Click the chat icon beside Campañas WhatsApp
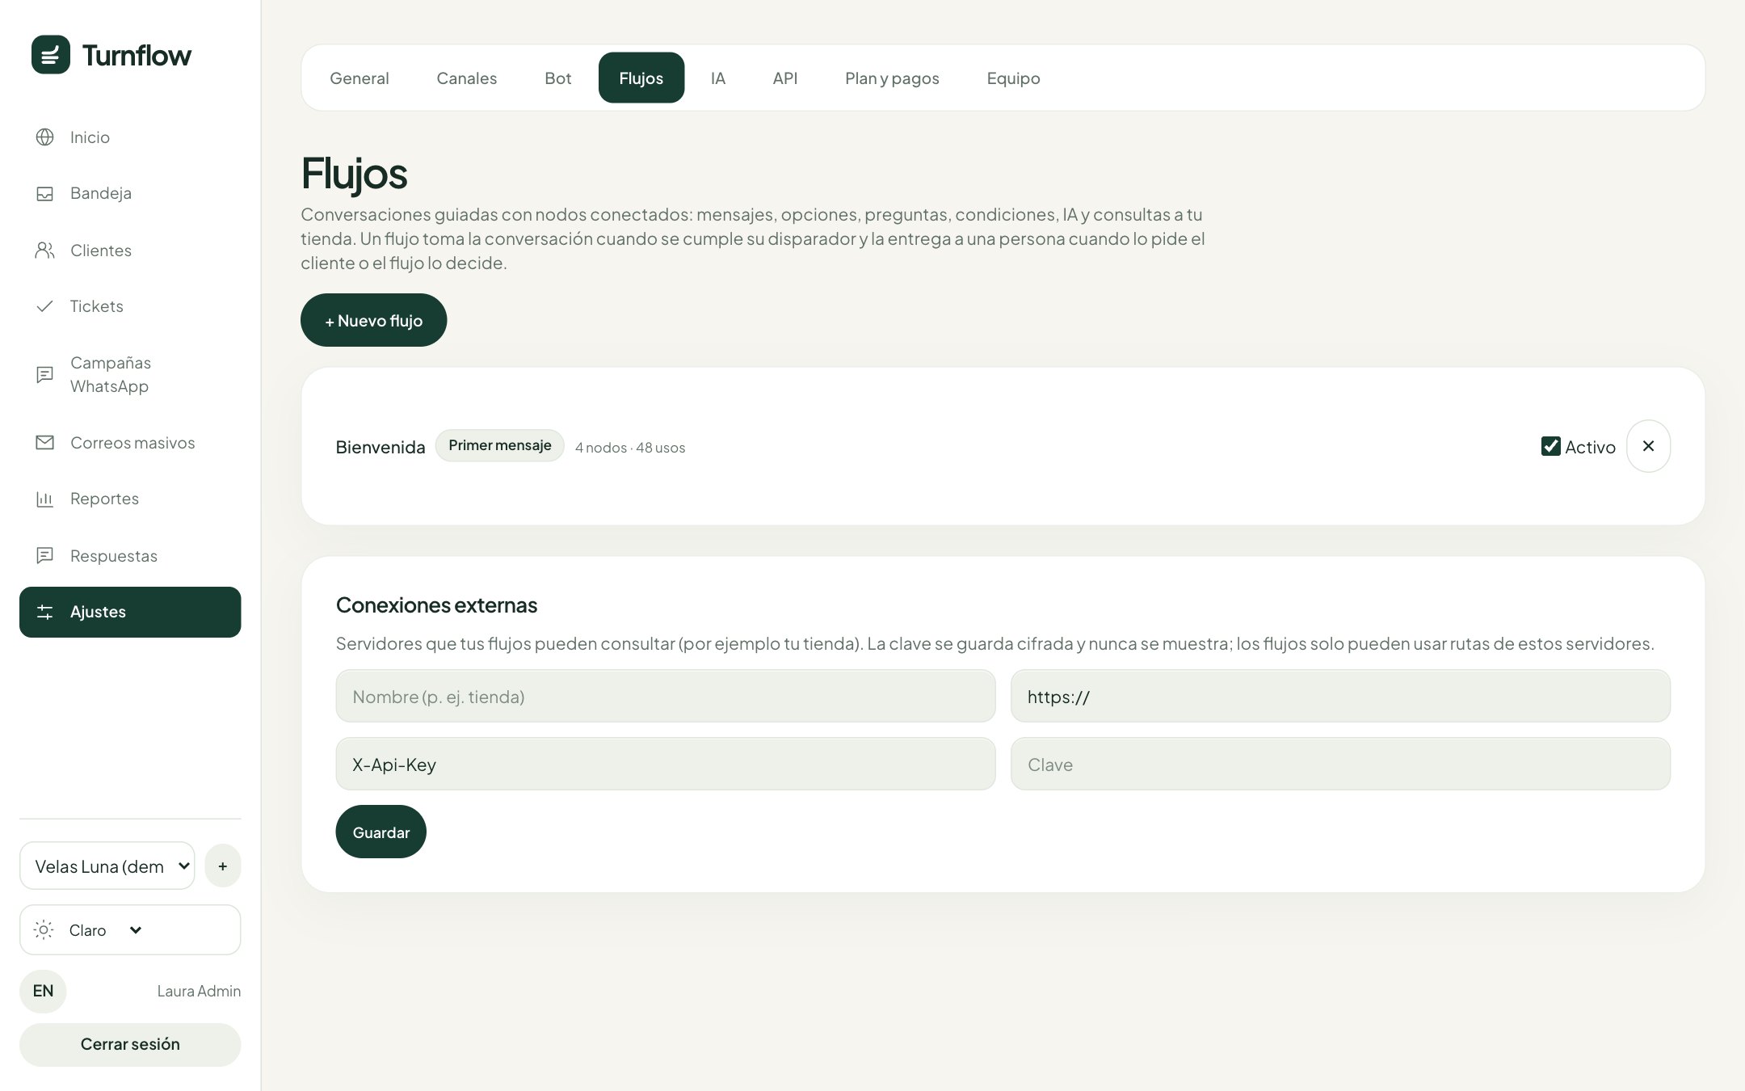Viewport: 1745px width, 1091px height. [x=45, y=374]
